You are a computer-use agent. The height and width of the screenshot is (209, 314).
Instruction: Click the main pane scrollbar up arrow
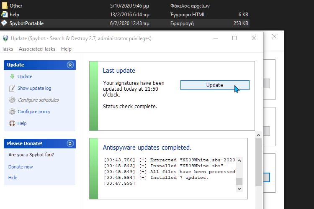point(259,135)
